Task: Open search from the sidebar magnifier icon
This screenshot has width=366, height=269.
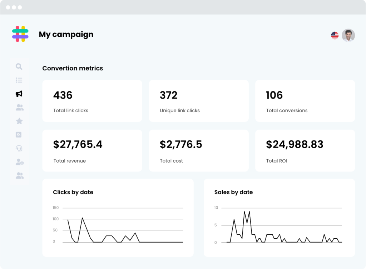Action: pos(19,66)
